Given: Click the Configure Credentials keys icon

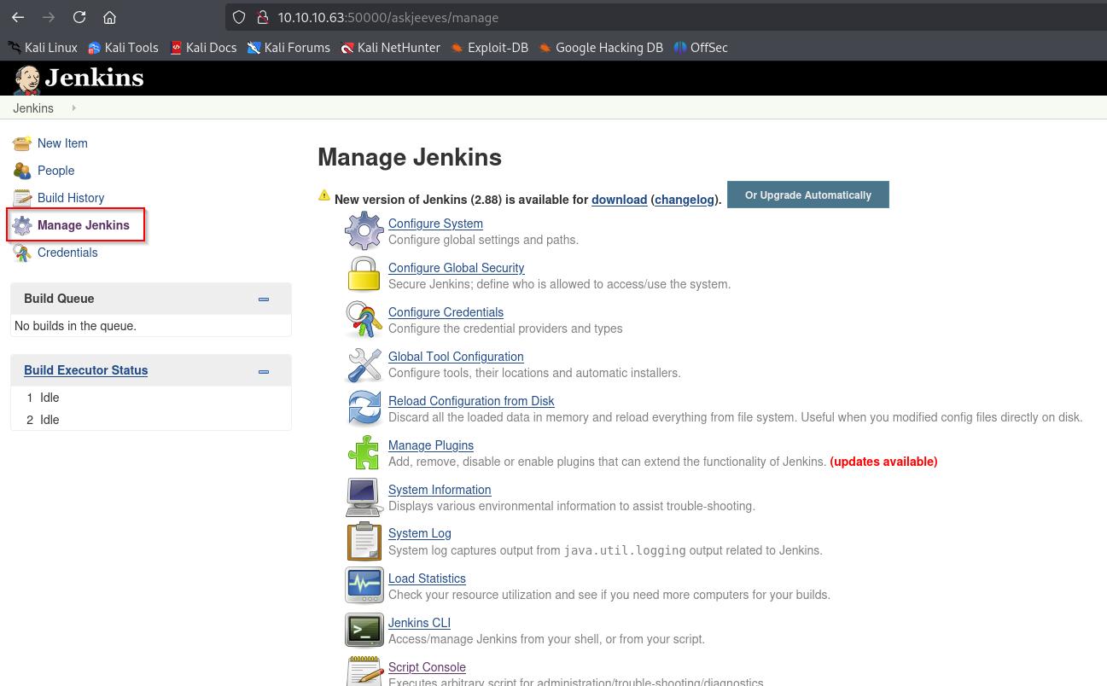Looking at the screenshot, I should pyautogui.click(x=364, y=320).
